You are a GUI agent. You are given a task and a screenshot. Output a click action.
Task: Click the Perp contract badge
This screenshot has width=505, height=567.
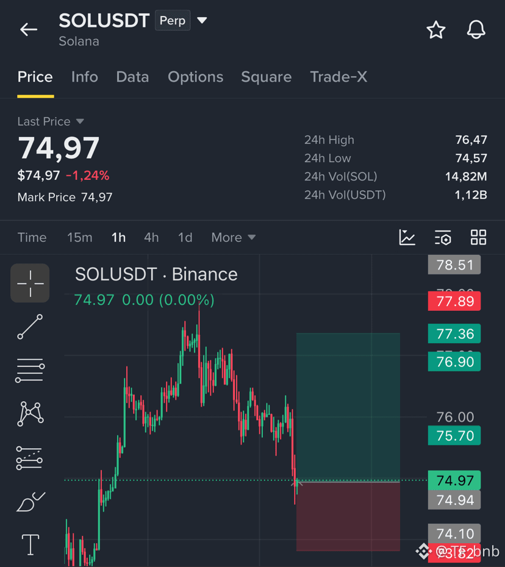coord(173,20)
